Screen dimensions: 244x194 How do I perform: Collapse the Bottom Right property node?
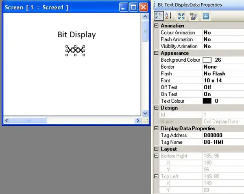156,155
